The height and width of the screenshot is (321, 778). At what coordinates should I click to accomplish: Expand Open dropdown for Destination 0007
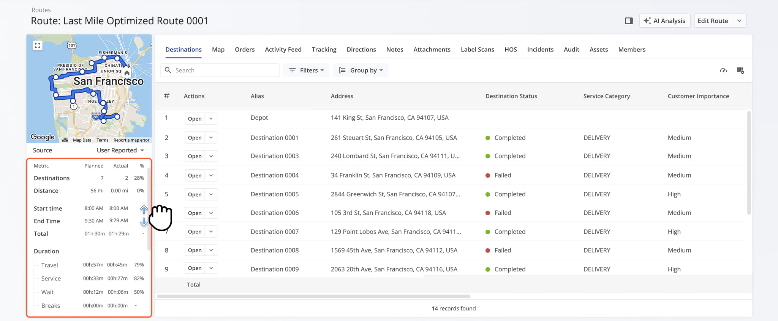(x=211, y=232)
